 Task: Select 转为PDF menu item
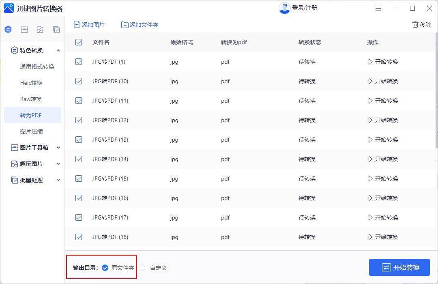33,115
